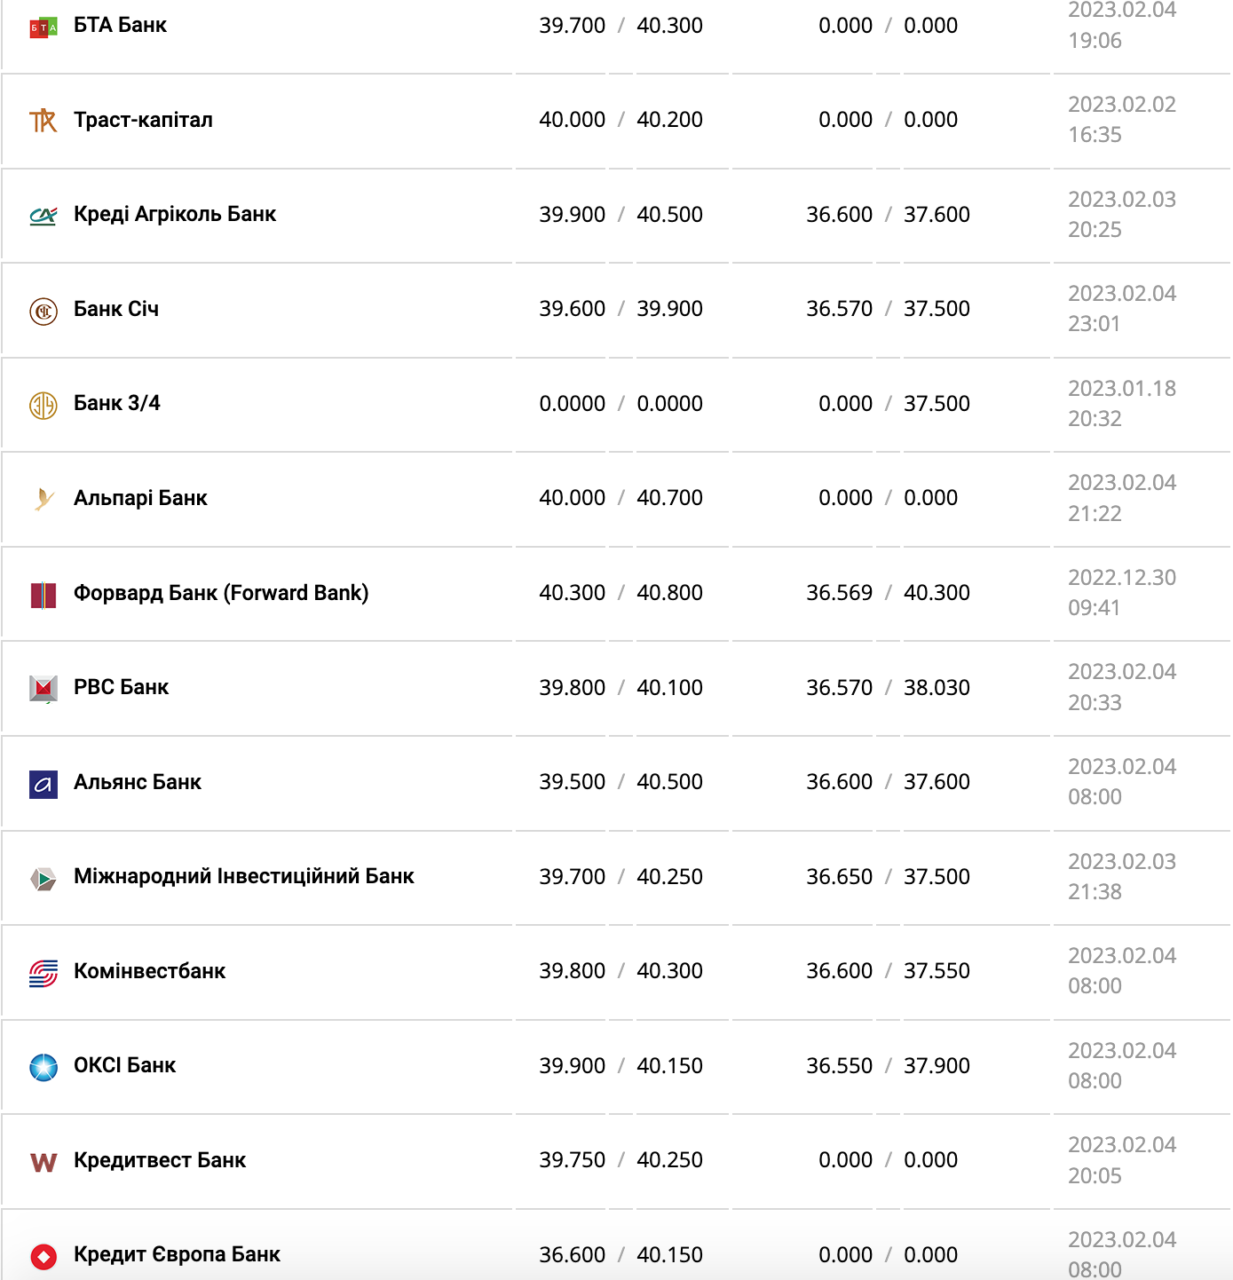Click the Форвард Банк logo icon
This screenshot has height=1280, width=1233.
(x=43, y=594)
